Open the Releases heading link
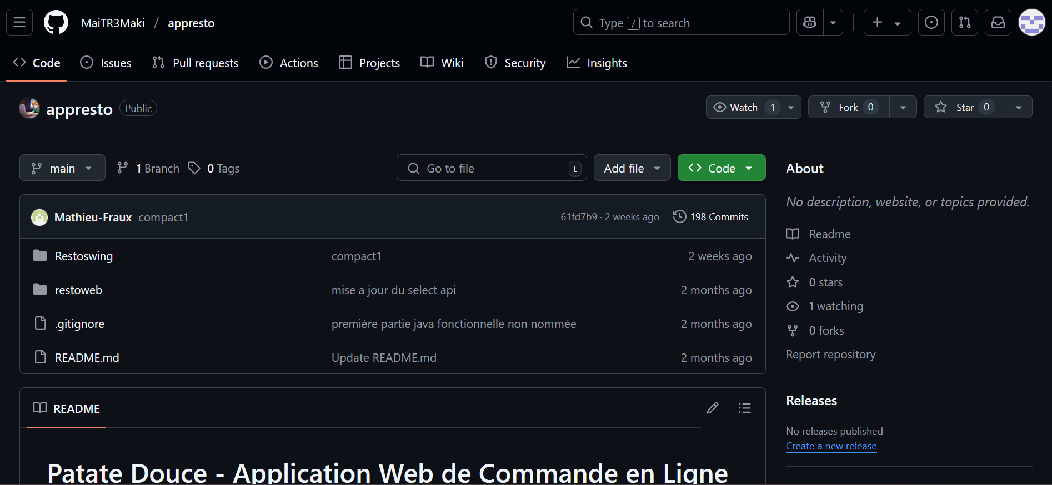 coord(811,400)
